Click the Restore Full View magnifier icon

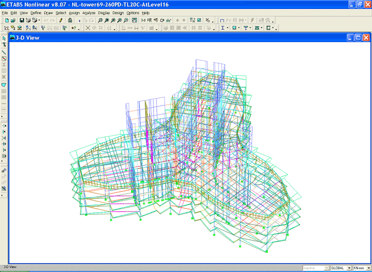tap(106, 20)
